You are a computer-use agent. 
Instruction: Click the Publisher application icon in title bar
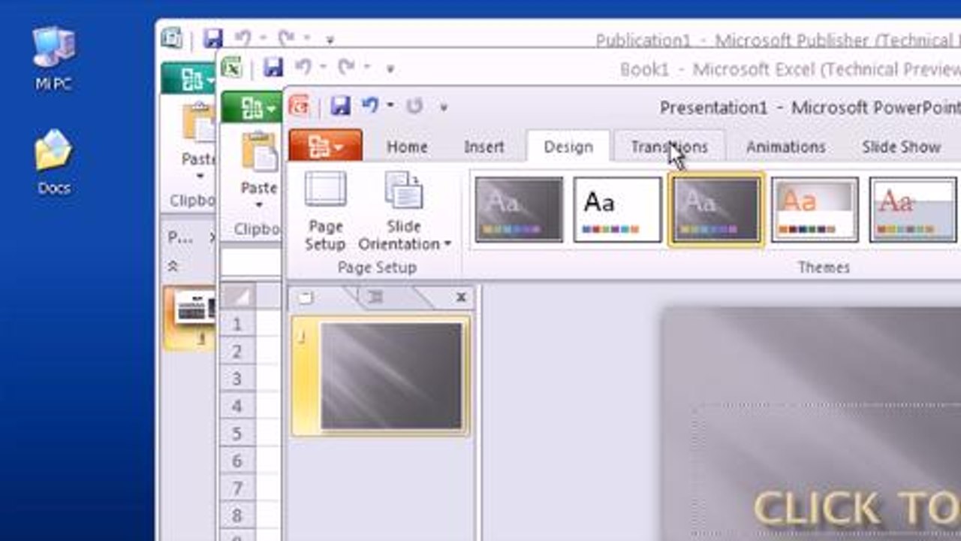172,37
